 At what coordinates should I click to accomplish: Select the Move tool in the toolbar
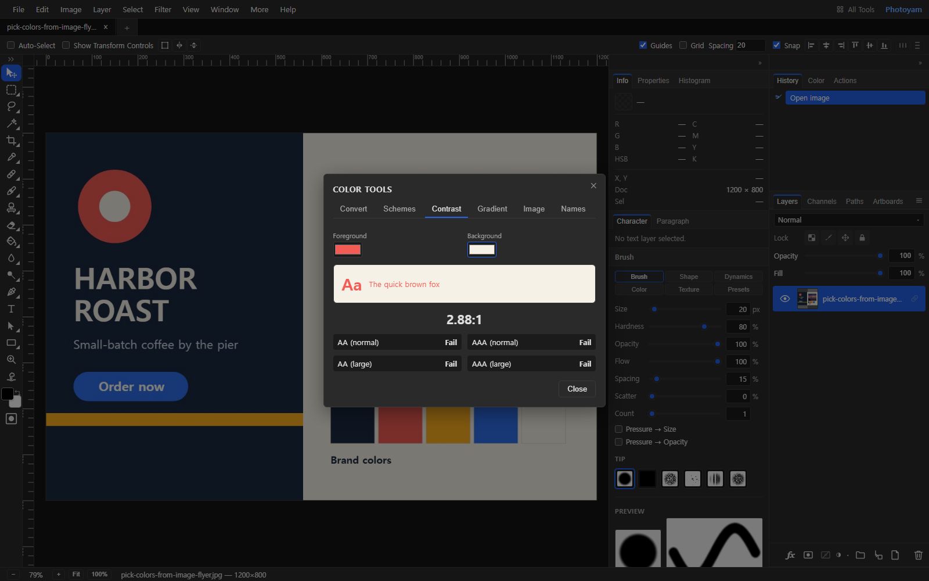[11, 73]
